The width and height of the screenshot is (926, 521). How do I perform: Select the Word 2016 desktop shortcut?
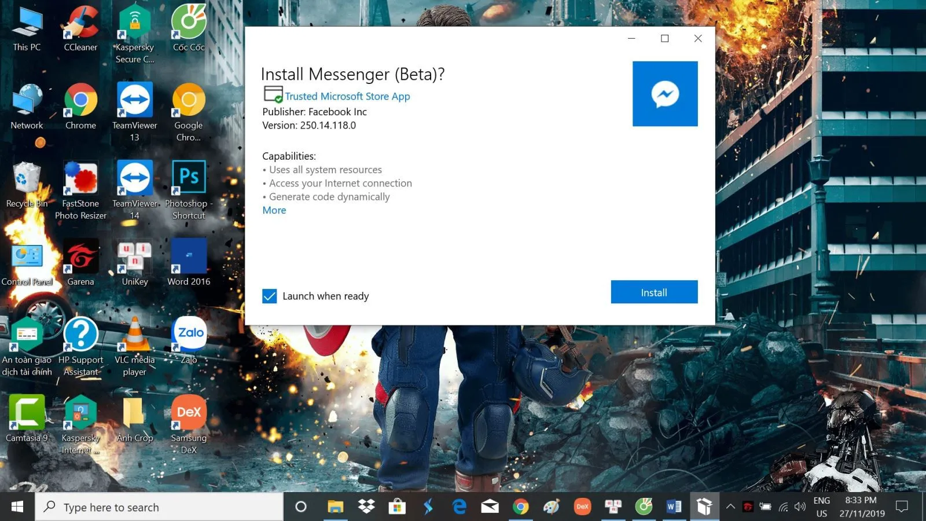coord(189,263)
